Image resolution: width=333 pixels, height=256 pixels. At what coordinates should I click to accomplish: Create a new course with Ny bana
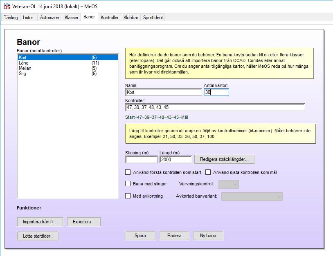pos(208,236)
